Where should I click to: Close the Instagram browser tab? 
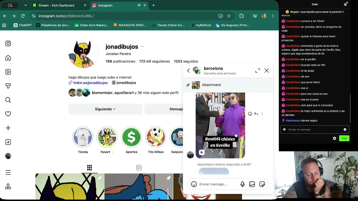coord(145,5)
